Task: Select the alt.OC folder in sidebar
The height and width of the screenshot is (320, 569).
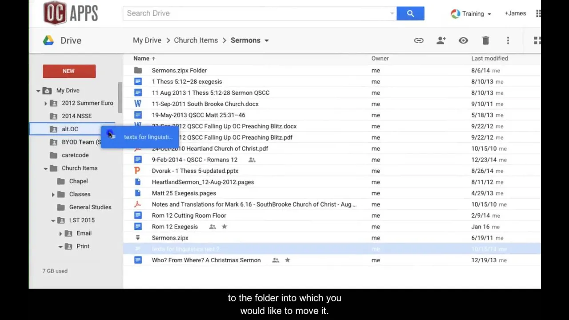Action: click(x=70, y=129)
